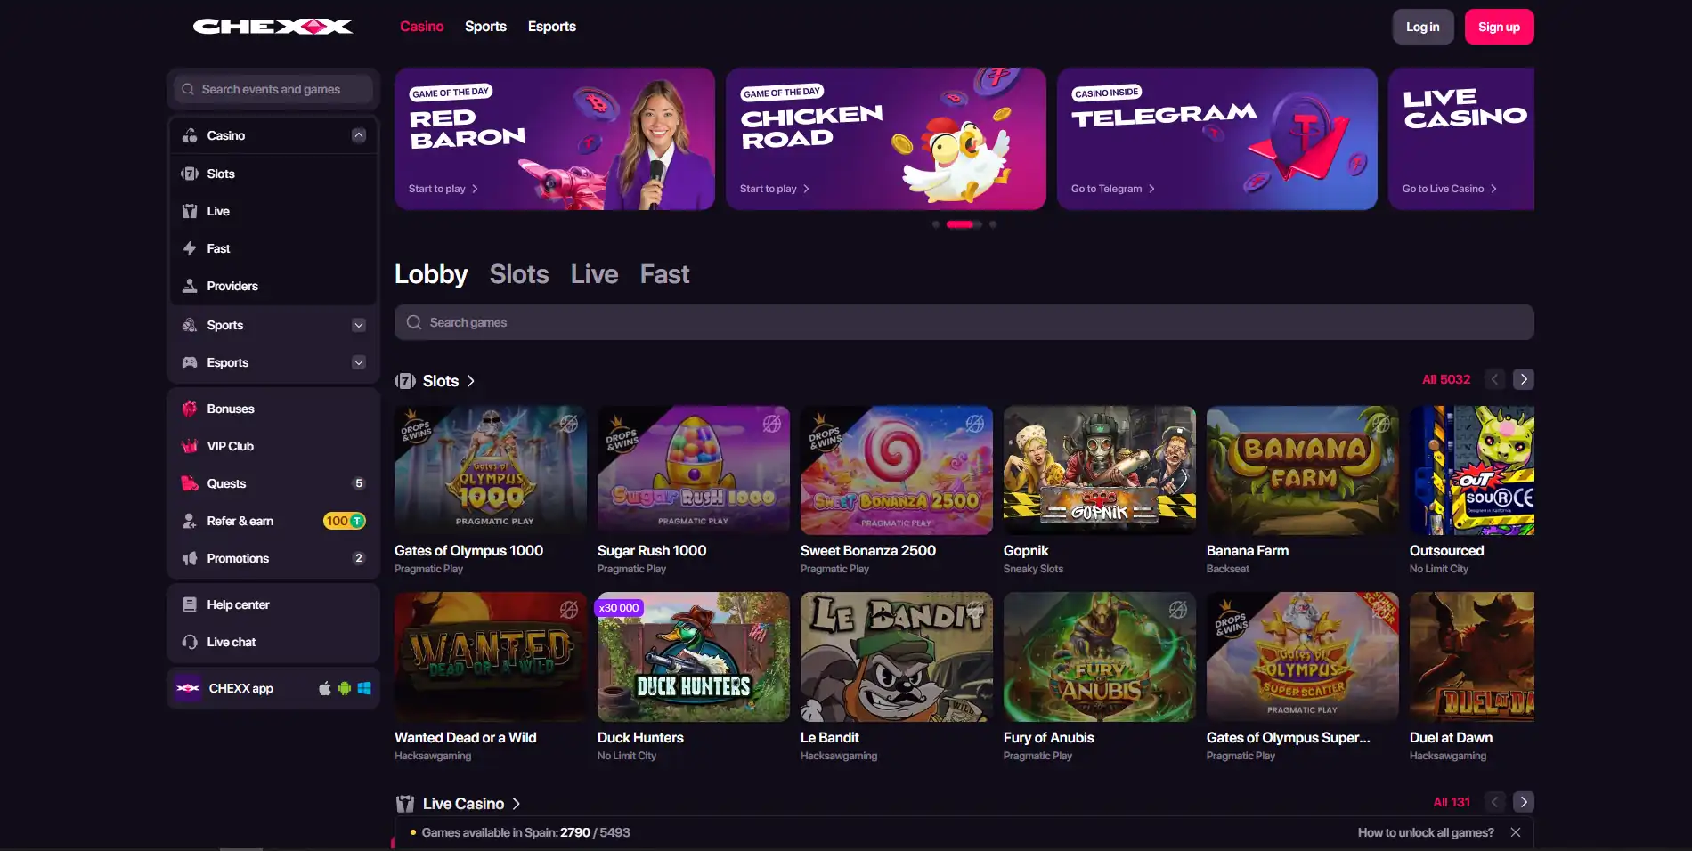
Task: Show previous Slots games with left arrow
Action: 1495,379
